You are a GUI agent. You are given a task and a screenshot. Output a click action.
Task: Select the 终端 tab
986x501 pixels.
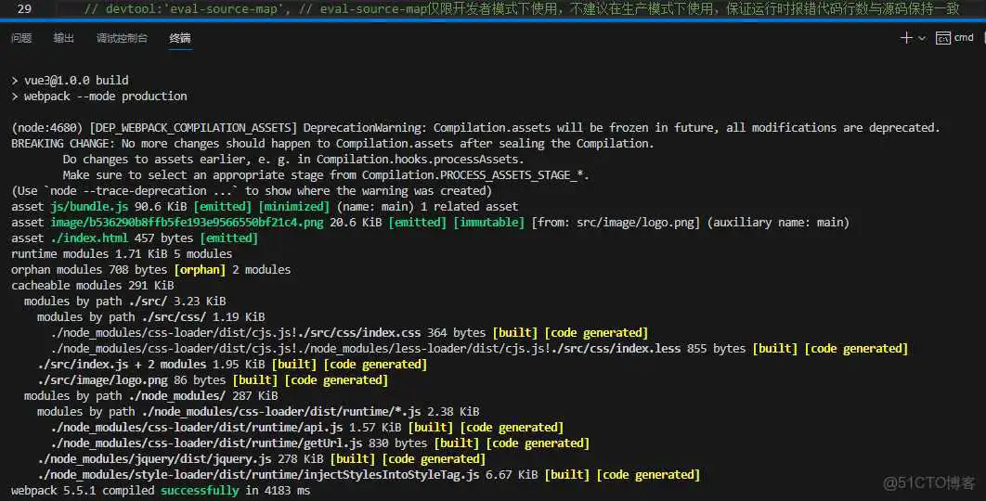[180, 38]
